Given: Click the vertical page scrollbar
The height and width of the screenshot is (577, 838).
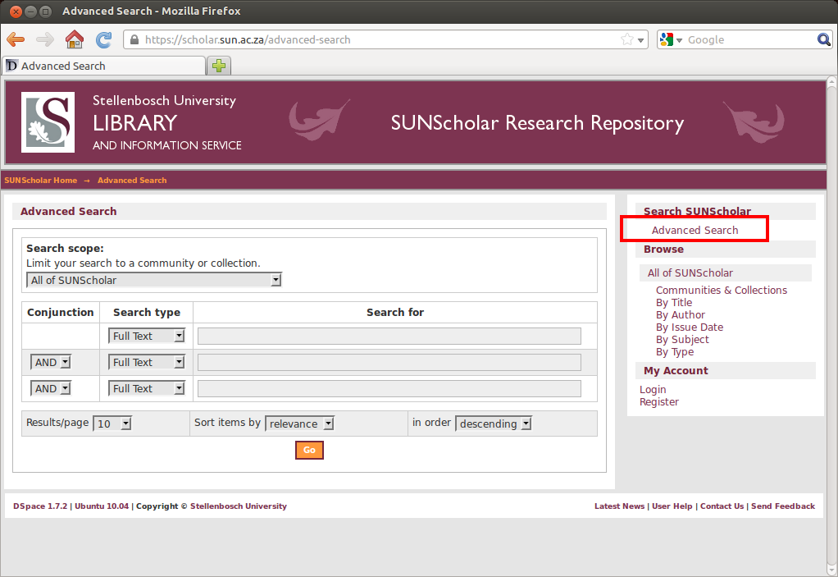Looking at the screenshot, I should [x=831, y=325].
